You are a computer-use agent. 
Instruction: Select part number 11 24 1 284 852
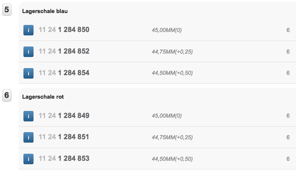[x=64, y=51]
